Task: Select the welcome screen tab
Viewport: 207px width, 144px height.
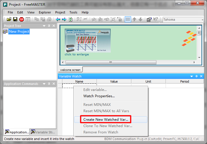Action: (70, 70)
